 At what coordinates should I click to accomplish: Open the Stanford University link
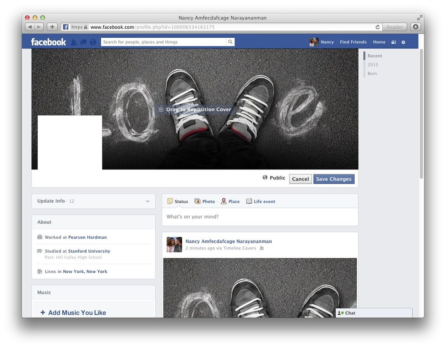click(89, 251)
